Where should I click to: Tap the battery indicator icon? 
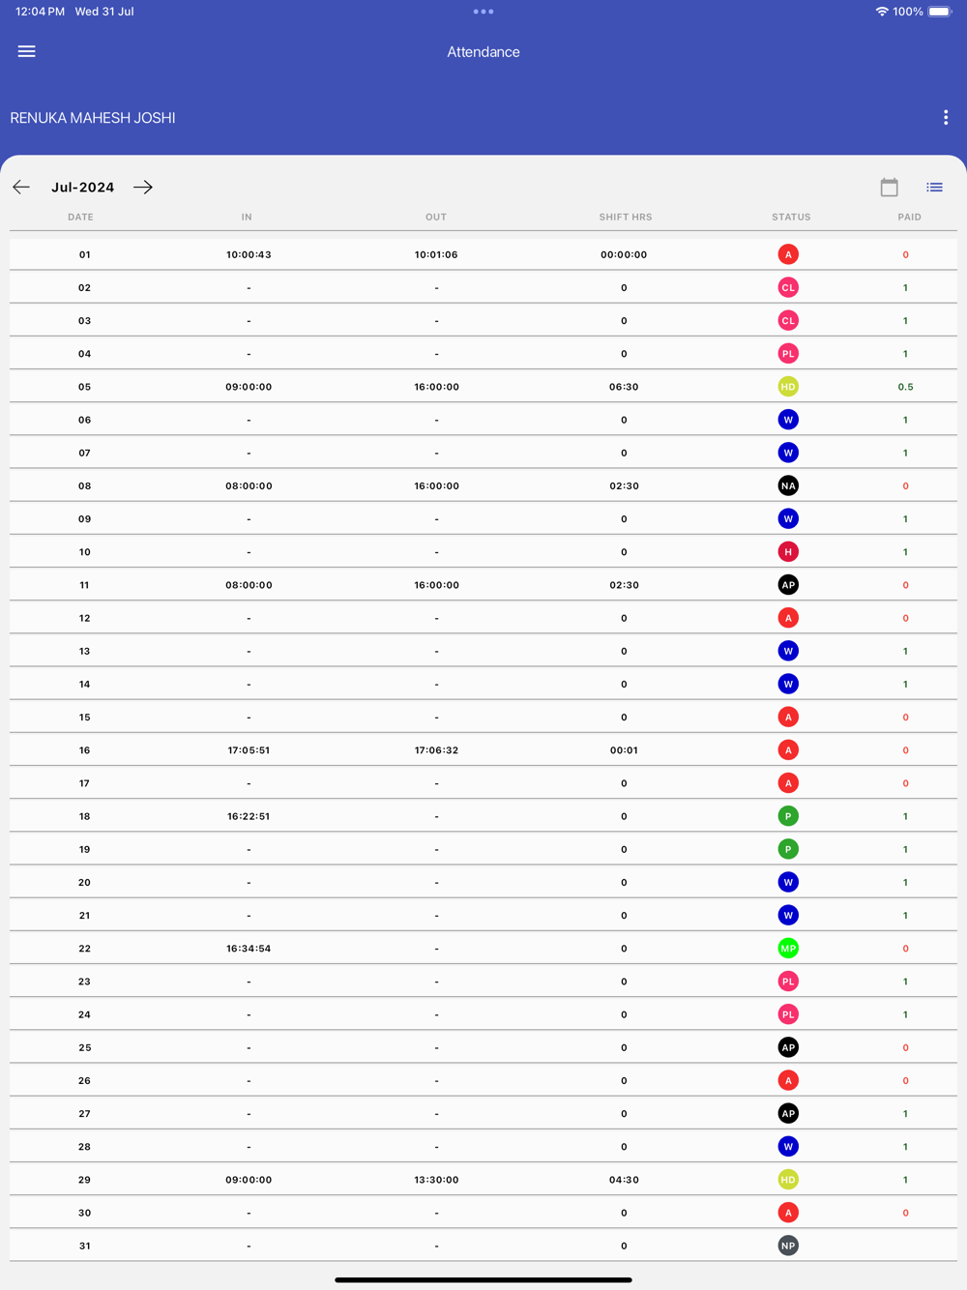point(940,12)
